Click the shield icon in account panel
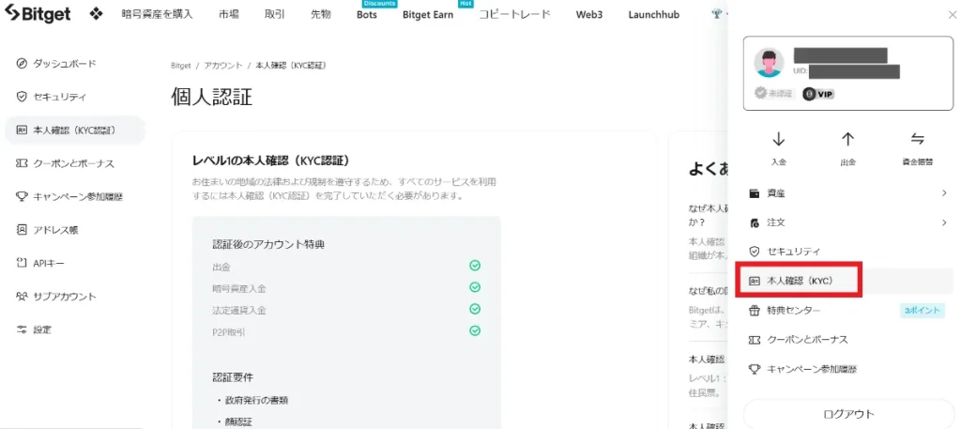961x429 pixels. tap(755, 252)
